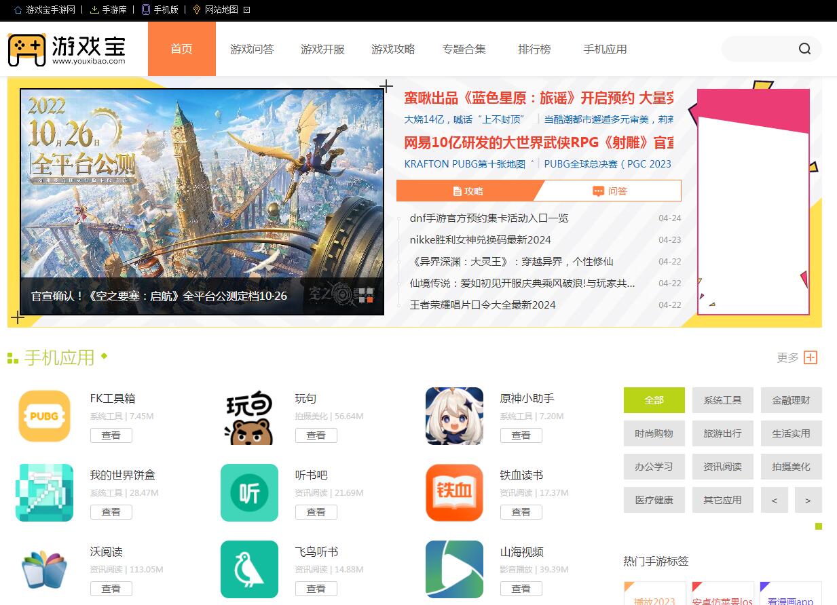This screenshot has width=837, height=605.
Task: Open FK工具箱 PUBG app icon
Action: click(x=44, y=416)
